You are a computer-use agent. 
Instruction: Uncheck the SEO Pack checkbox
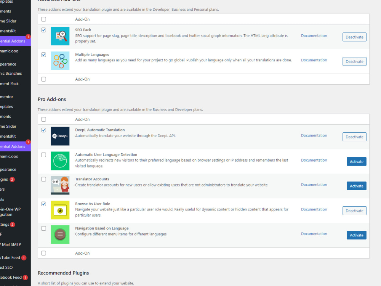click(x=43, y=30)
